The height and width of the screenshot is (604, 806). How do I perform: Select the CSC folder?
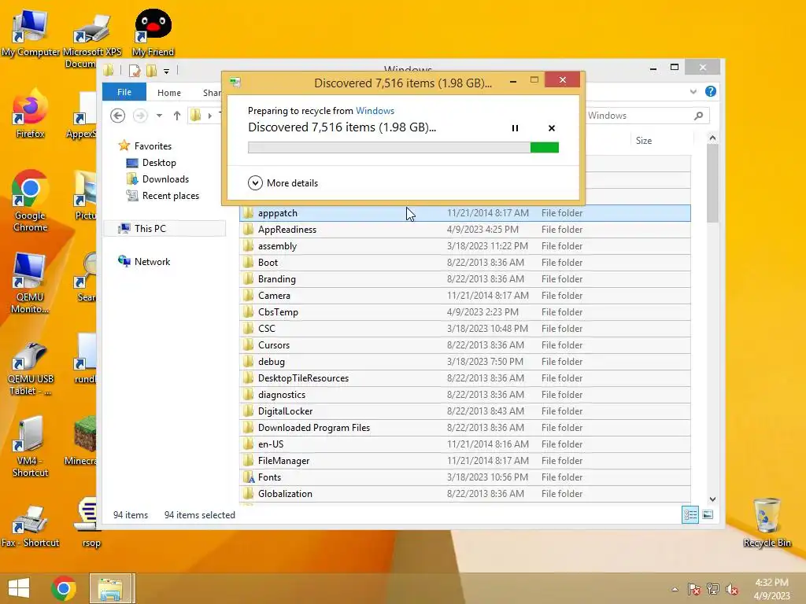click(x=464, y=328)
